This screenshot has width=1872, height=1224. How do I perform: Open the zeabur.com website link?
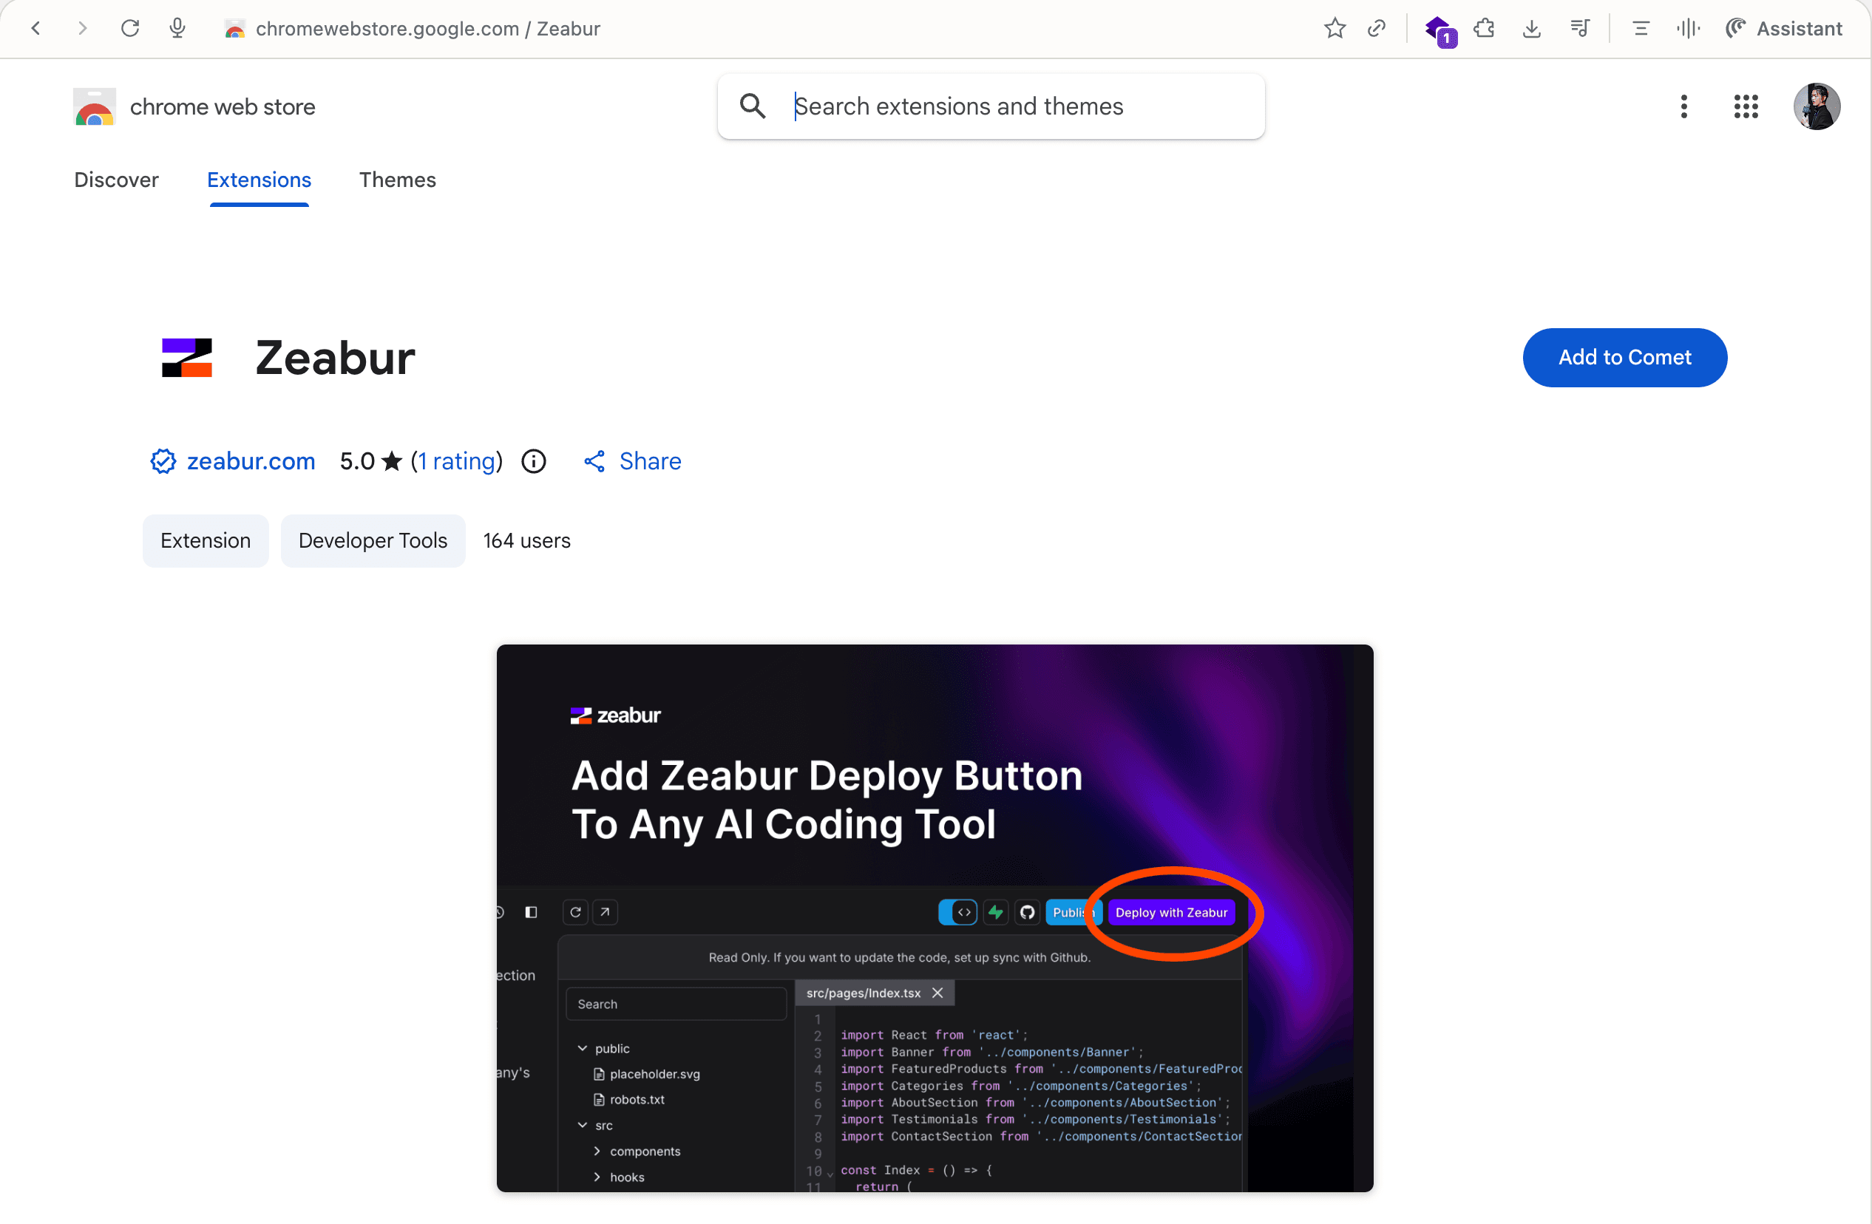[x=250, y=461]
